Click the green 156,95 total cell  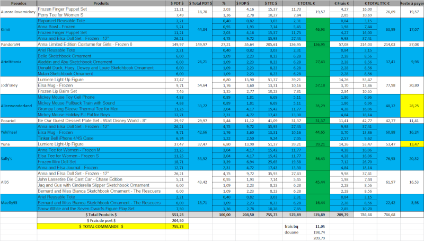click(318, 44)
